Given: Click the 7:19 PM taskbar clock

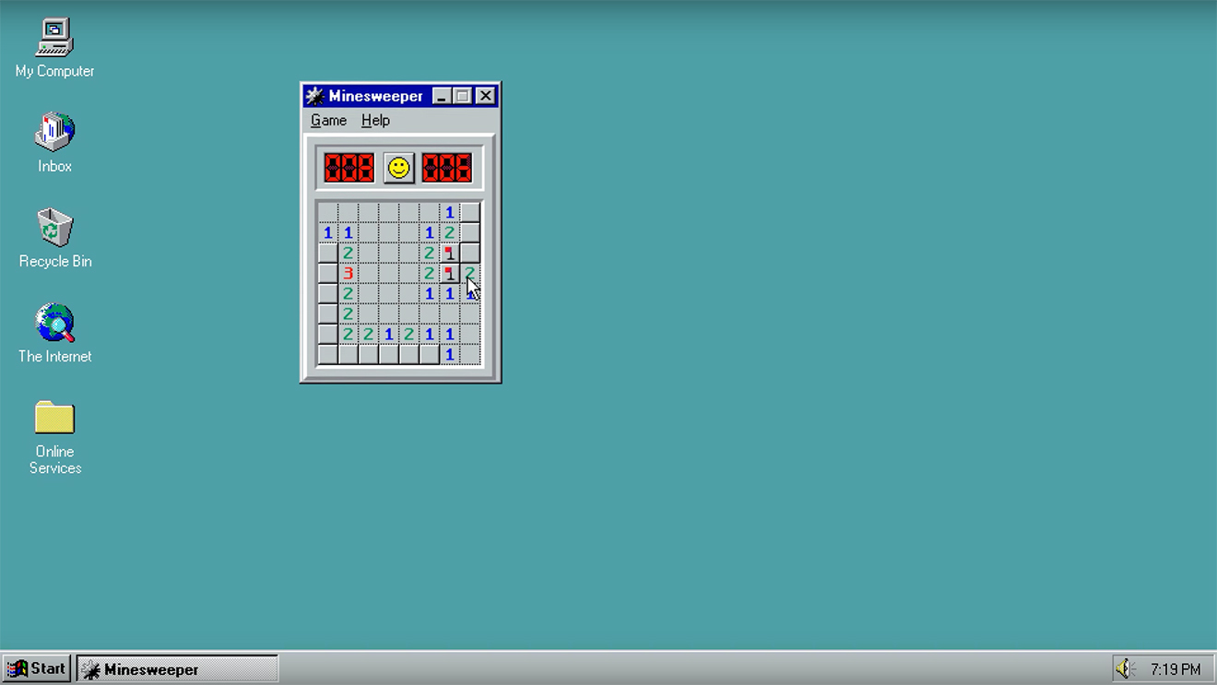Looking at the screenshot, I should [x=1176, y=669].
